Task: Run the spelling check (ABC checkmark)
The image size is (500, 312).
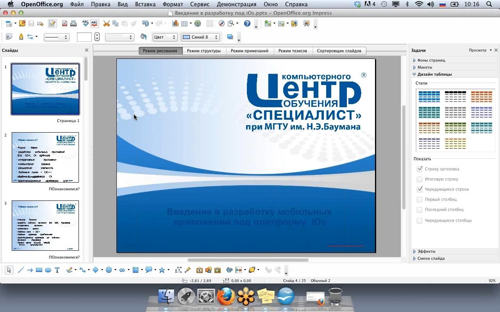Action: [x=86, y=24]
